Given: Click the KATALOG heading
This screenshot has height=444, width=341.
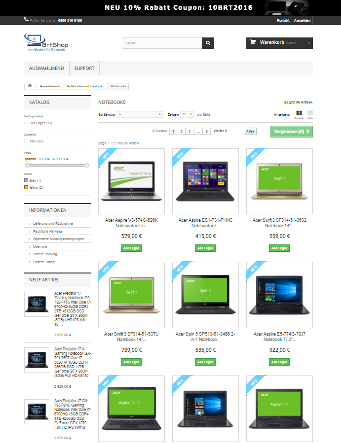Looking at the screenshot, I should click(x=39, y=102).
